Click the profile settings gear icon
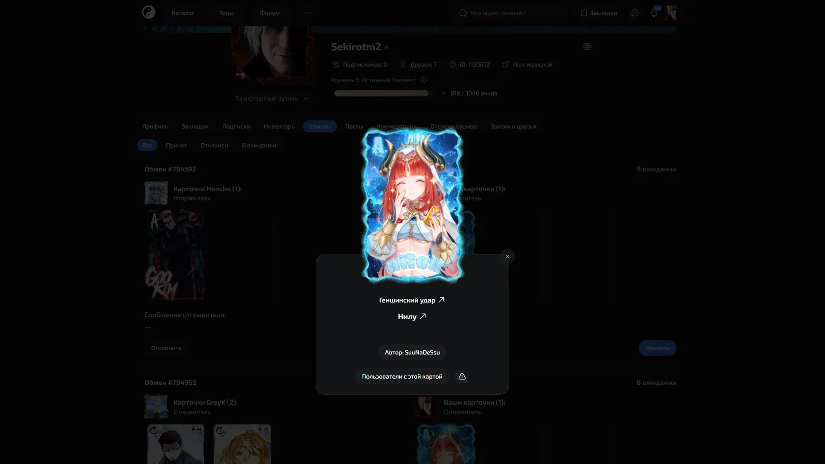The width and height of the screenshot is (825, 464). click(587, 46)
